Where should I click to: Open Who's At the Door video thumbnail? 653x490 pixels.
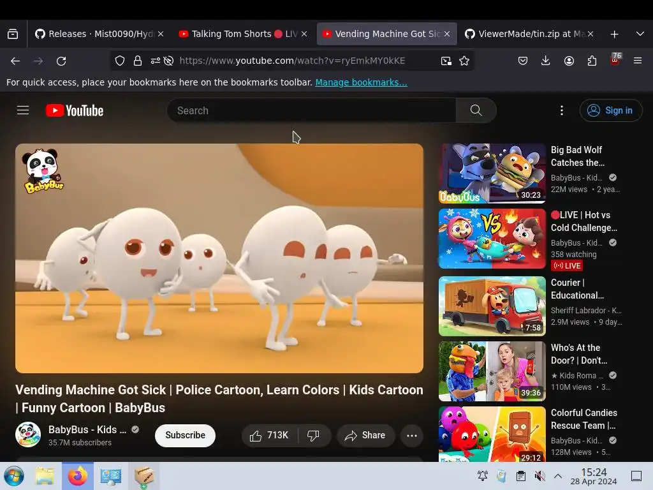tap(492, 371)
